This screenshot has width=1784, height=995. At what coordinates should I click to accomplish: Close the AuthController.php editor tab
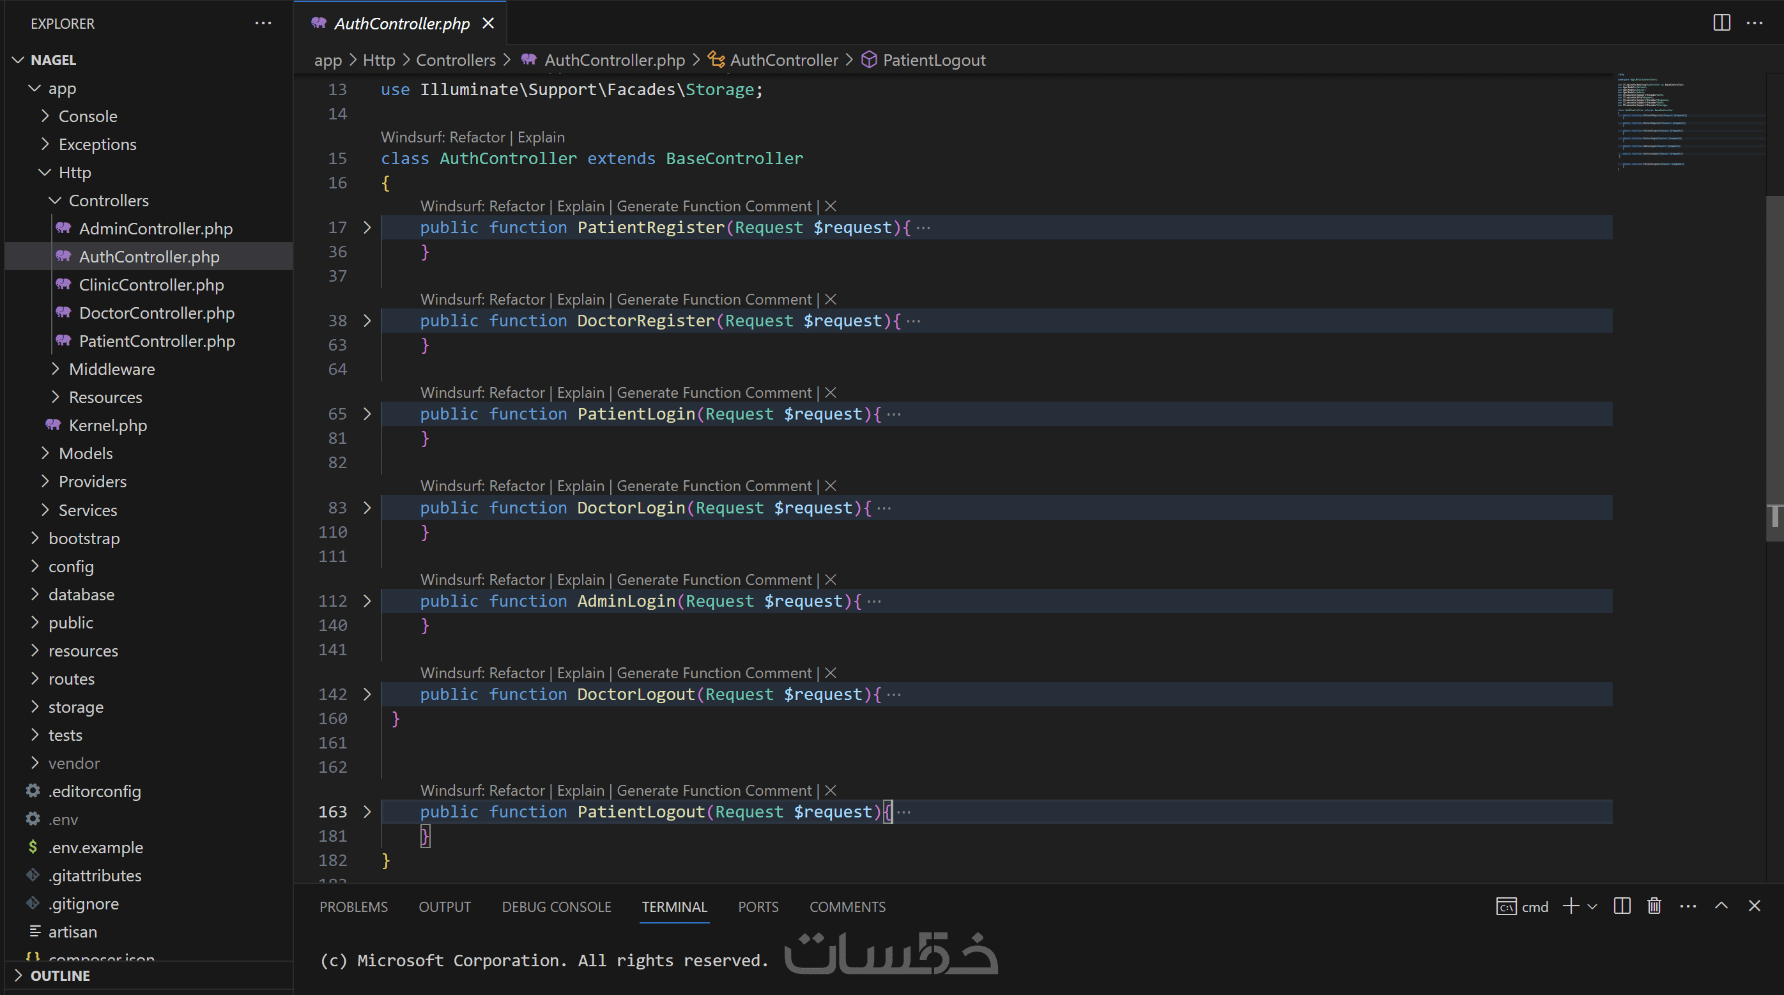488,24
